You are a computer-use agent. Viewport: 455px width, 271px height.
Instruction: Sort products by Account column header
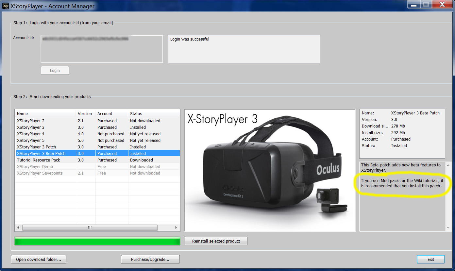(112, 113)
